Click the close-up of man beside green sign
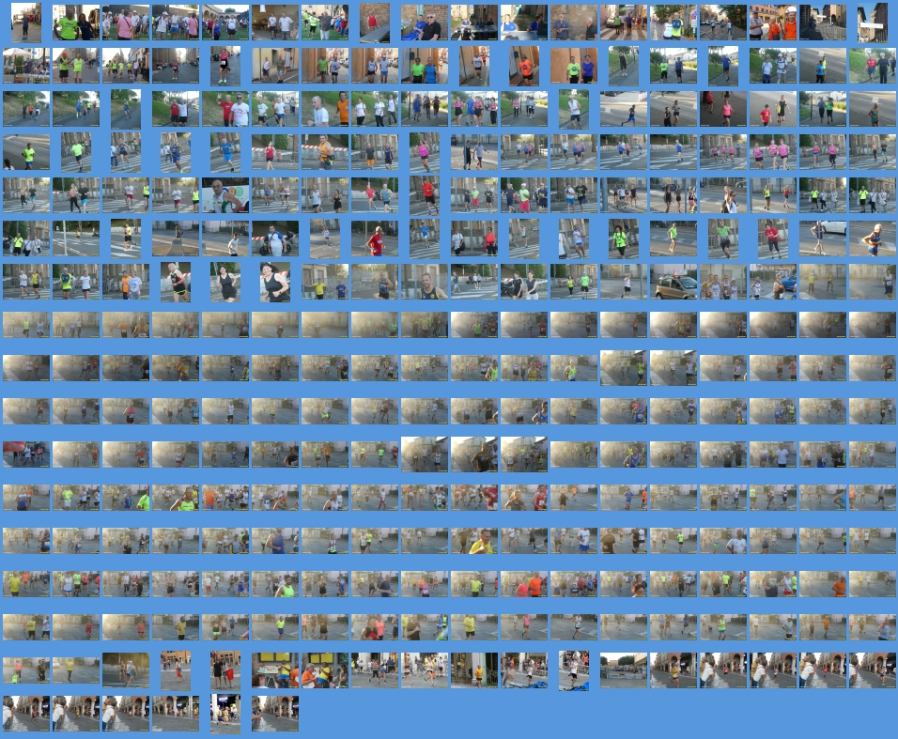The width and height of the screenshot is (898, 739). click(x=225, y=195)
